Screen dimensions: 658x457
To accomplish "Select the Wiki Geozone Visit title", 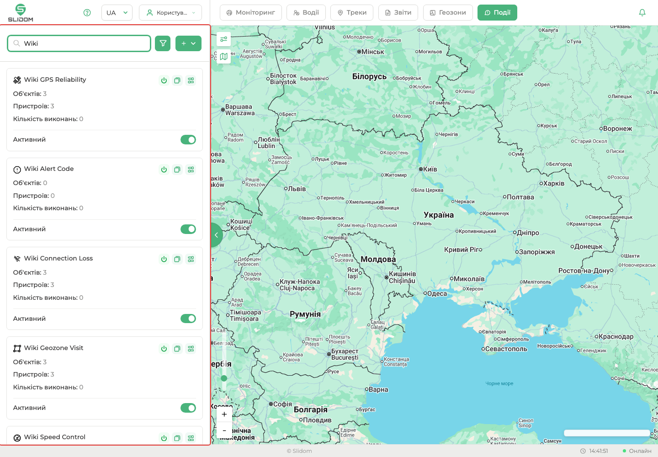I will [x=53, y=348].
